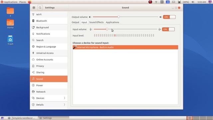Click the show desktop button in bottom panel

pos(2,118)
